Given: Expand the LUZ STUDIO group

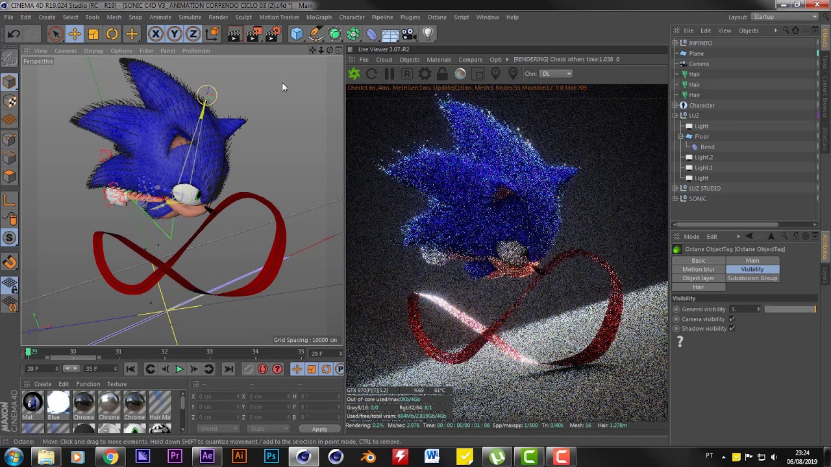Looking at the screenshot, I should (x=675, y=188).
